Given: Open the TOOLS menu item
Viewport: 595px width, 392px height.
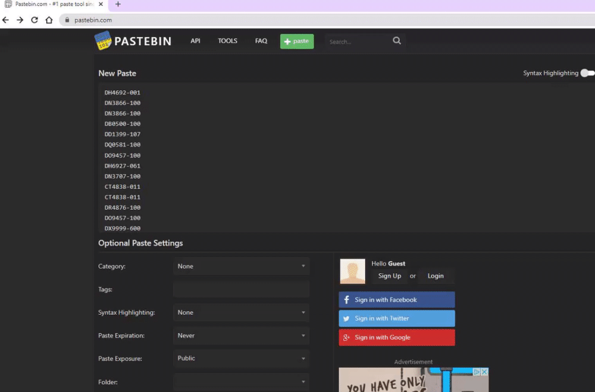Looking at the screenshot, I should (227, 41).
